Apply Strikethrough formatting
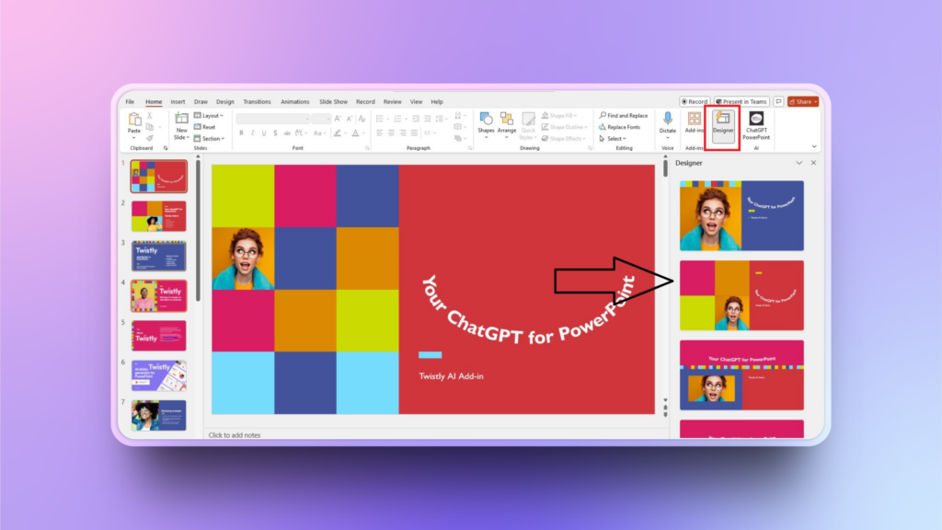942x530 pixels. (287, 132)
